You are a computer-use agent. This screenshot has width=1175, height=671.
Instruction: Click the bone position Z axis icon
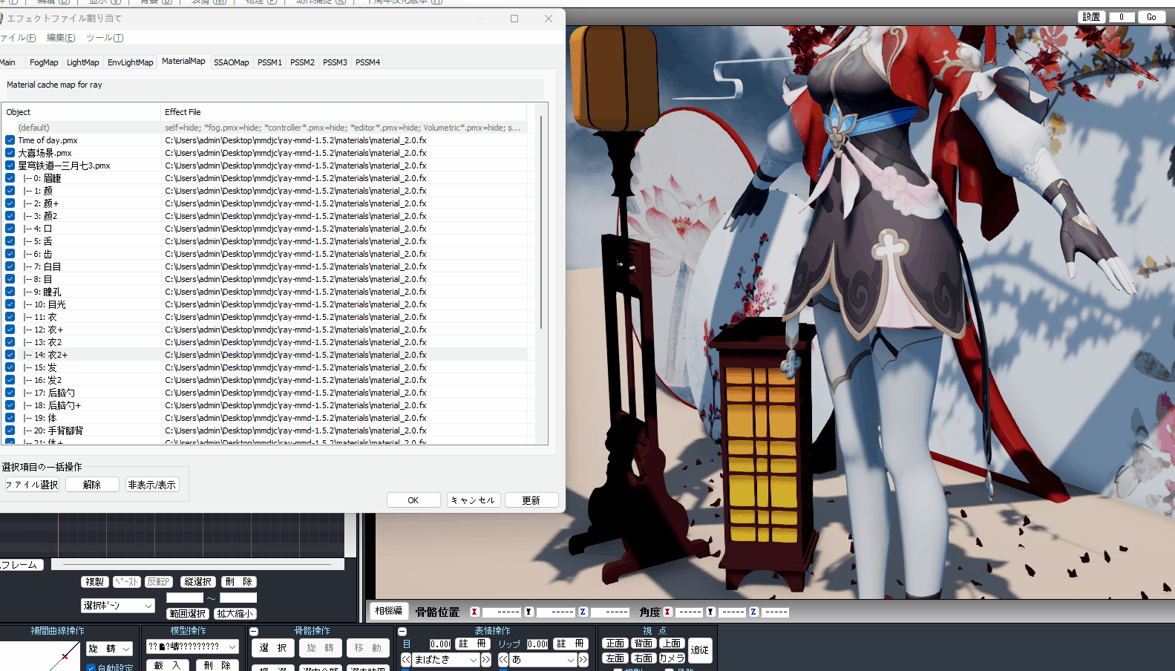pyautogui.click(x=583, y=612)
